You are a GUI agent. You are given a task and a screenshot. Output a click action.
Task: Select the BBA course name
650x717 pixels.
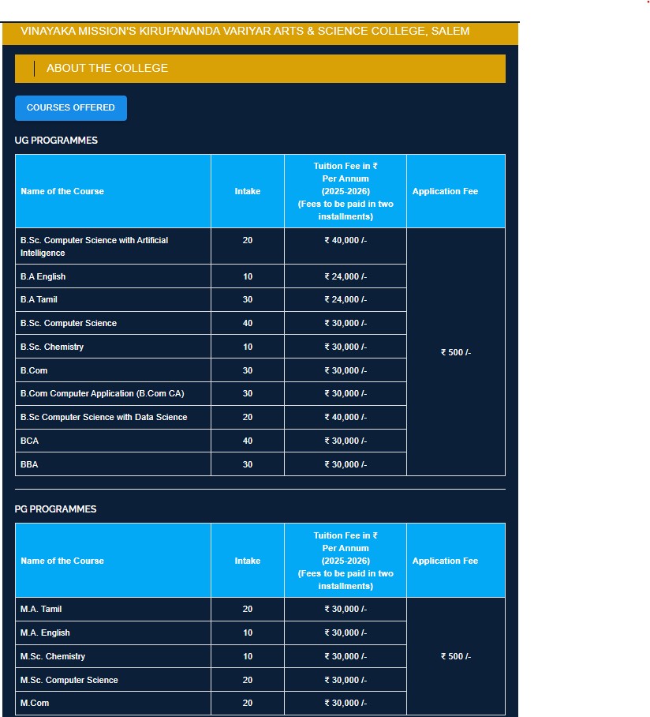pos(29,464)
